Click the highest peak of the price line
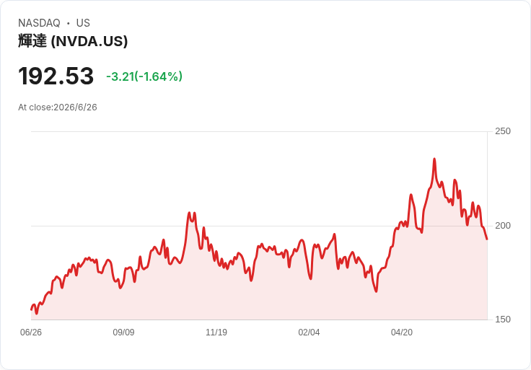 [434, 159]
